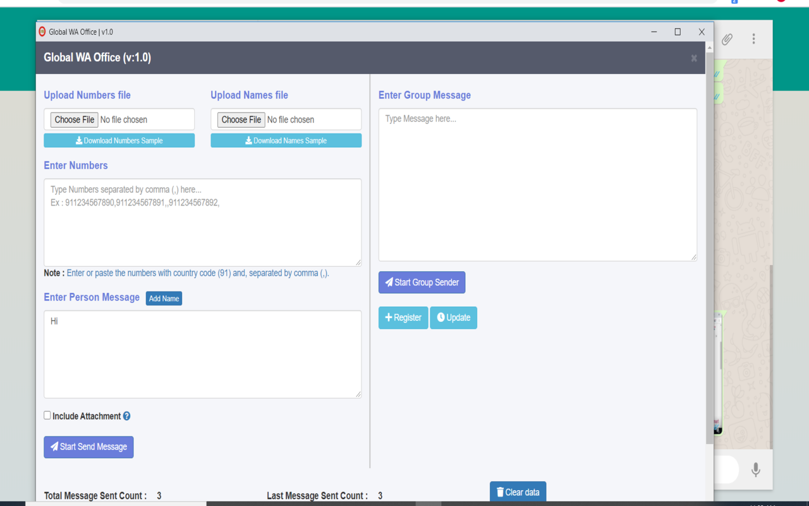Click the Update button
The width and height of the screenshot is (809, 506).
(x=453, y=318)
